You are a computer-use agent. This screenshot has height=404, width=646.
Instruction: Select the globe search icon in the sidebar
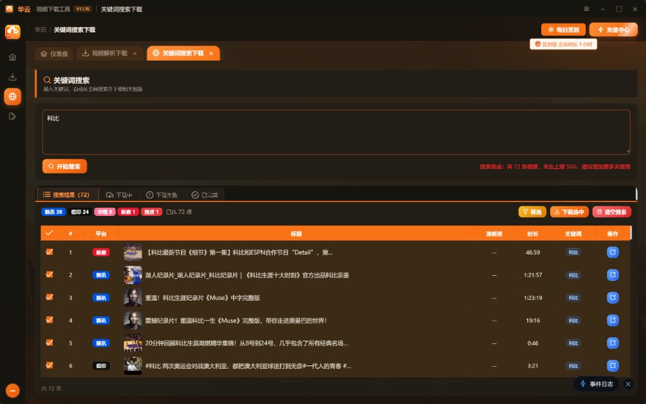(x=13, y=97)
